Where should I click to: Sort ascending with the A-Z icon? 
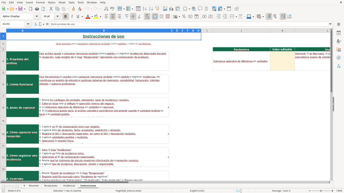pyautogui.click(x=145, y=9)
